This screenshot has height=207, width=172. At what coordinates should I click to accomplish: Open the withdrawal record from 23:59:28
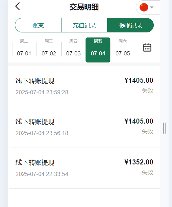pos(85,86)
